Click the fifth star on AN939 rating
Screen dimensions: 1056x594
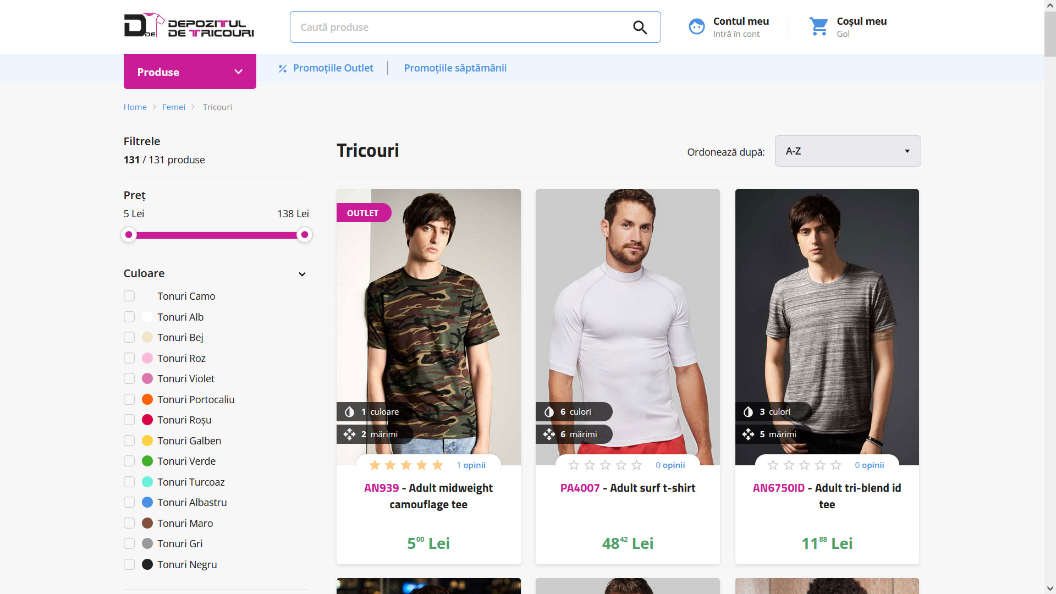click(438, 465)
